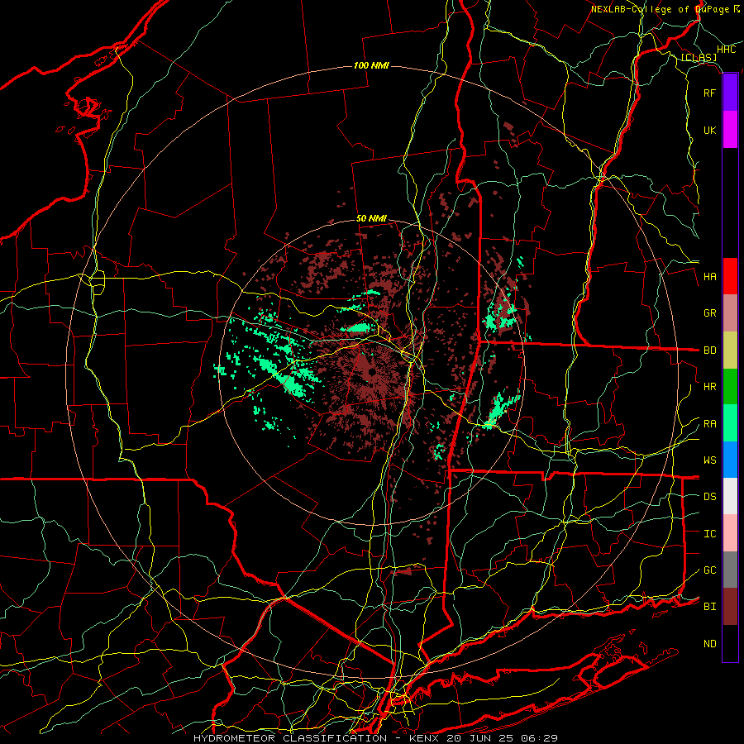
Task: Click the DS legend label
Action: click(710, 497)
